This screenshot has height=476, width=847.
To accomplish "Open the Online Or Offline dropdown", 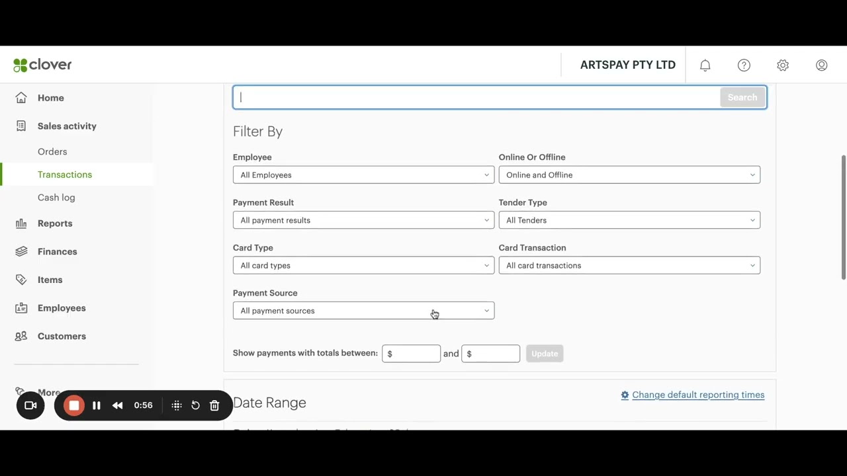I will coord(629,175).
